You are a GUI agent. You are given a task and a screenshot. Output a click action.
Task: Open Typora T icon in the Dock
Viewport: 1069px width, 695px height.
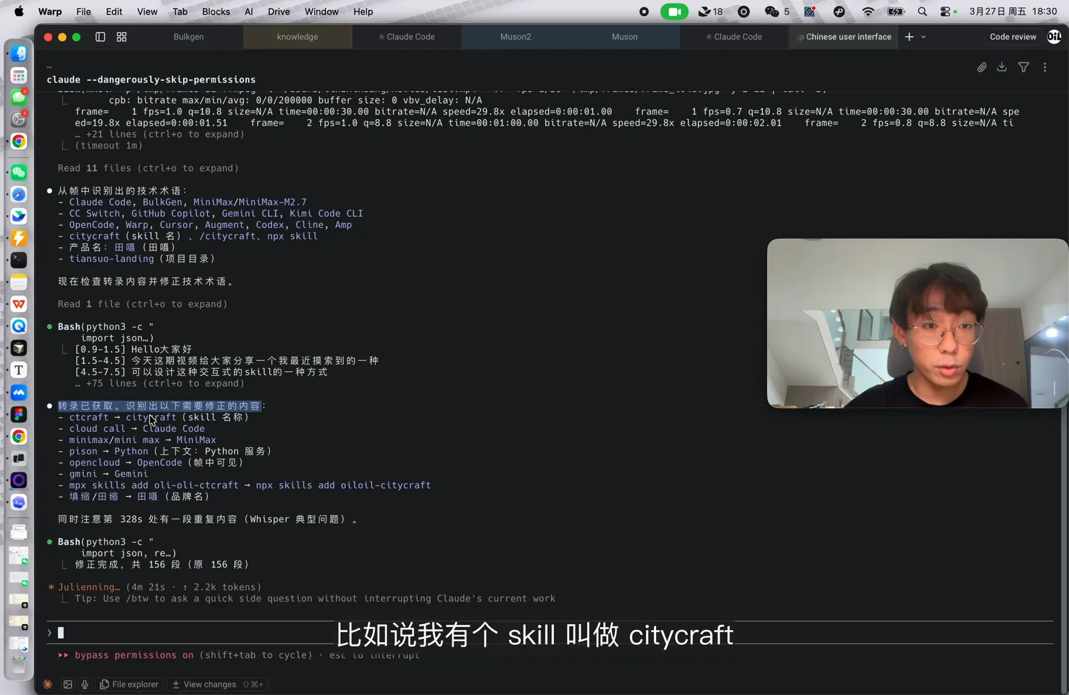click(x=19, y=370)
